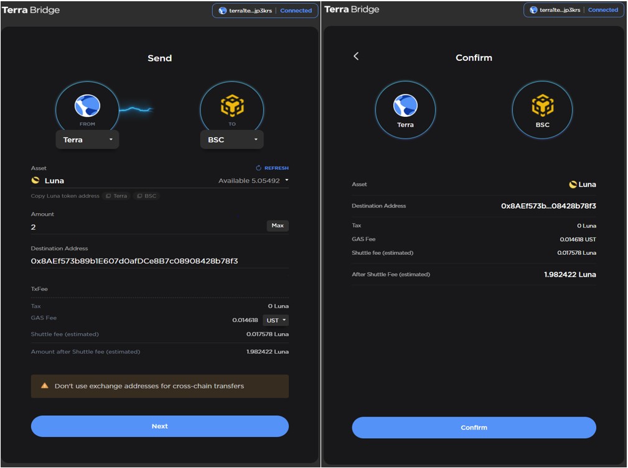Click the Amount input field
This screenshot has width=628, height=468.
(124, 224)
